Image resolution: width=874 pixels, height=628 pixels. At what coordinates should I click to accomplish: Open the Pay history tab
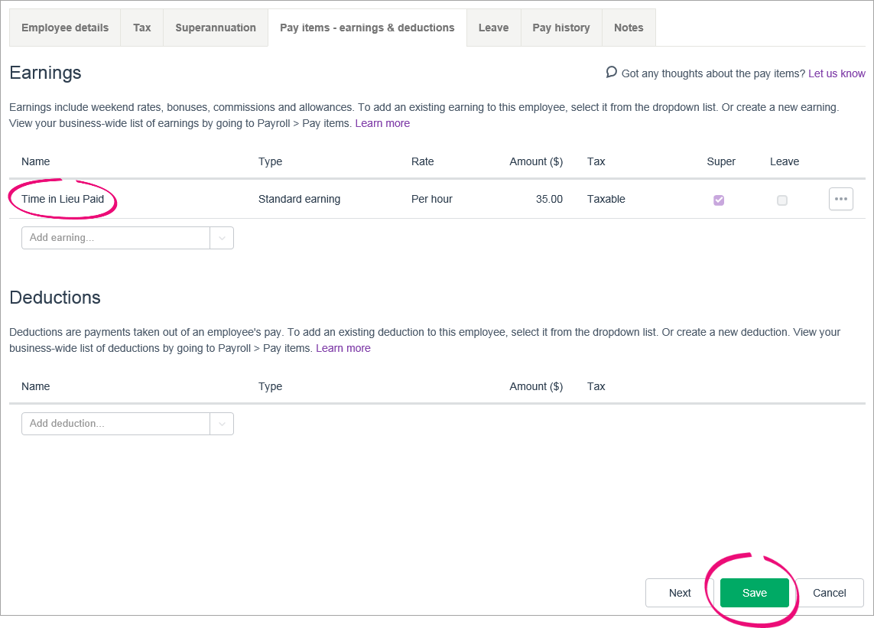(560, 28)
